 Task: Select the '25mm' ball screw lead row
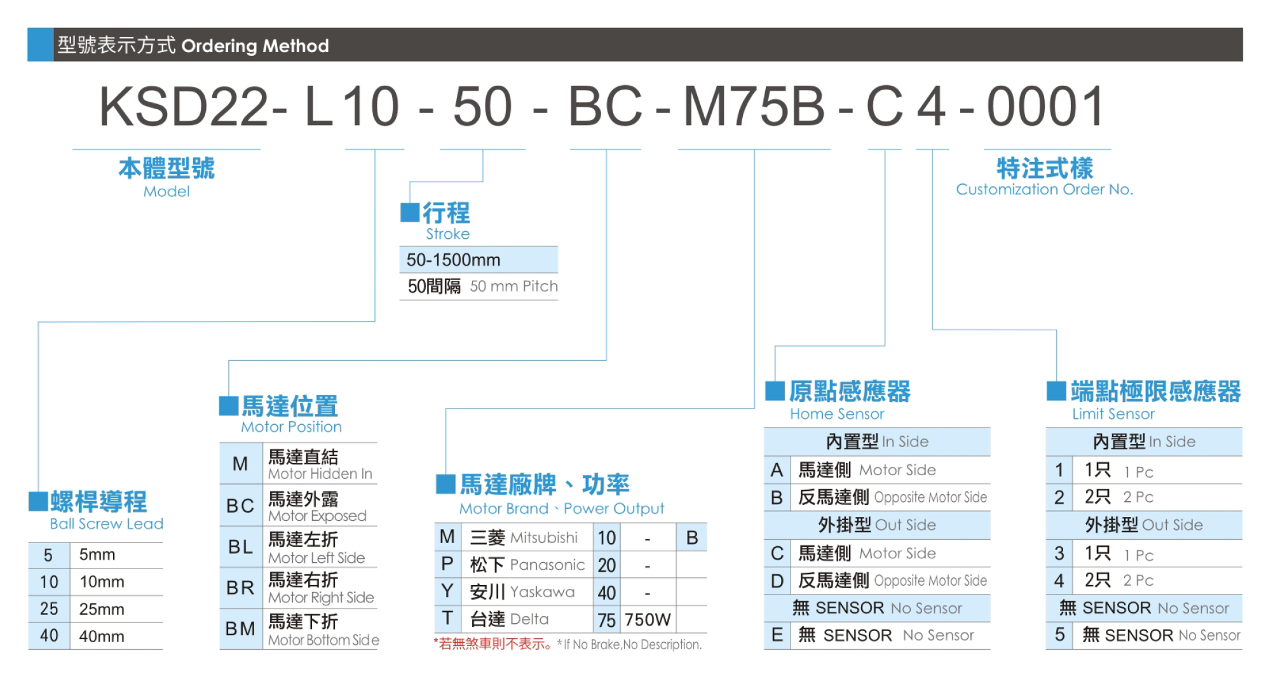tap(95, 609)
